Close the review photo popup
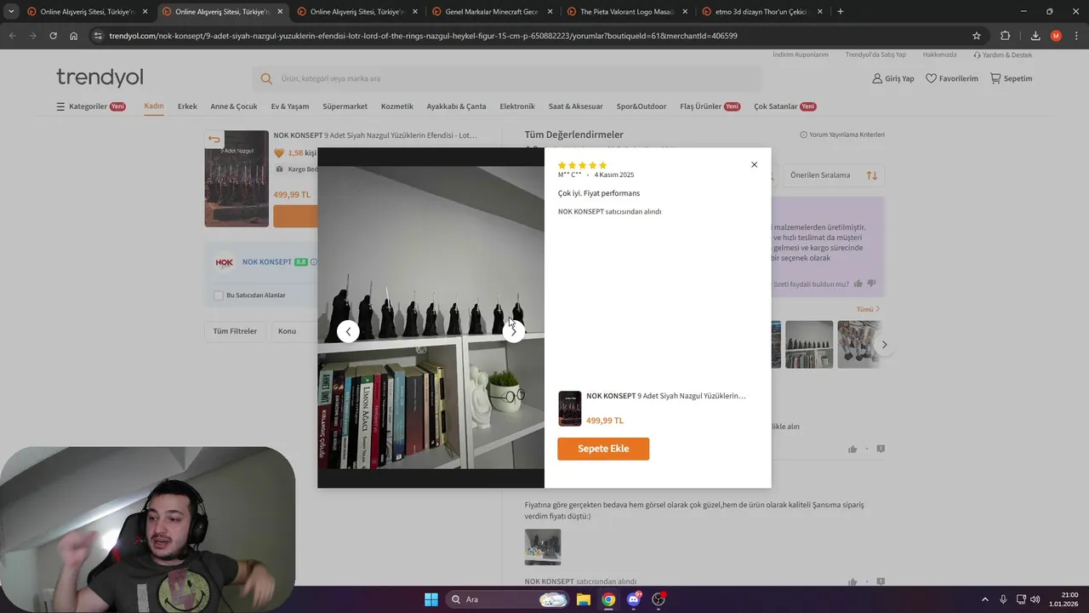 tap(754, 164)
